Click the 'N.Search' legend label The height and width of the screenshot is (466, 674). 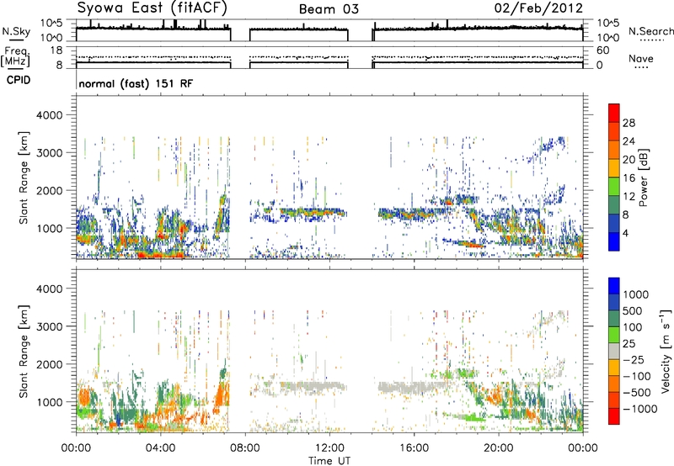tap(650, 31)
